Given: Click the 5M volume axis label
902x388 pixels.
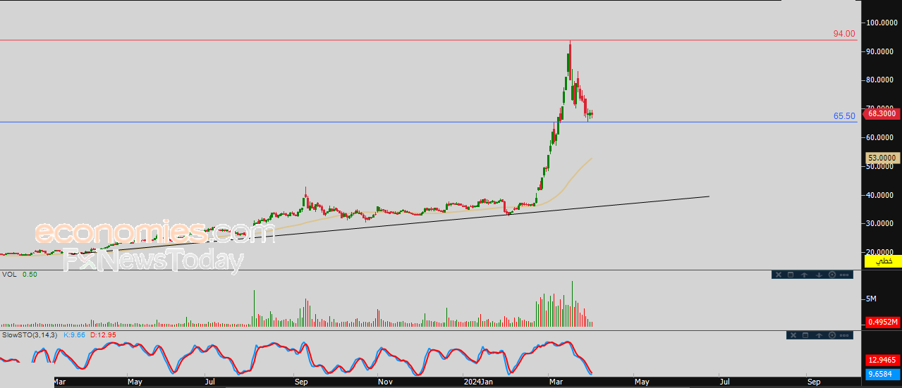Looking at the screenshot, I should pyautogui.click(x=871, y=299).
